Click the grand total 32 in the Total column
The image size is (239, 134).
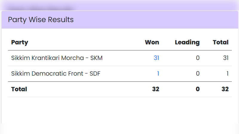225,89
